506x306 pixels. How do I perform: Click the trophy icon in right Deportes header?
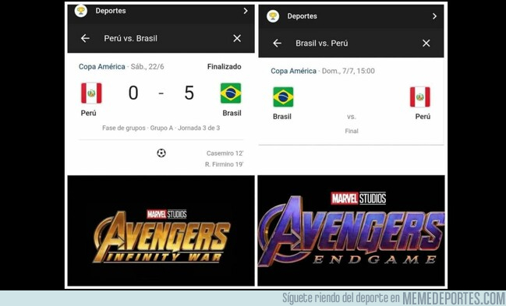click(x=273, y=16)
